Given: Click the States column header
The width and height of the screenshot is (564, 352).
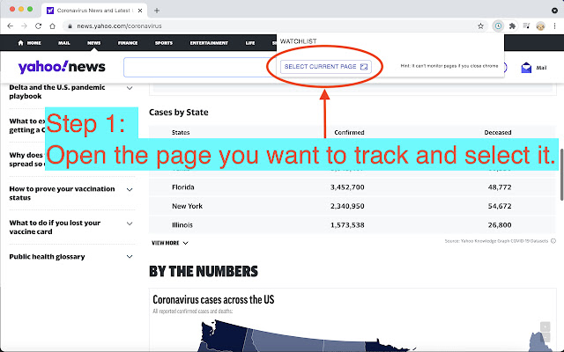Looking at the screenshot, I should tap(181, 132).
